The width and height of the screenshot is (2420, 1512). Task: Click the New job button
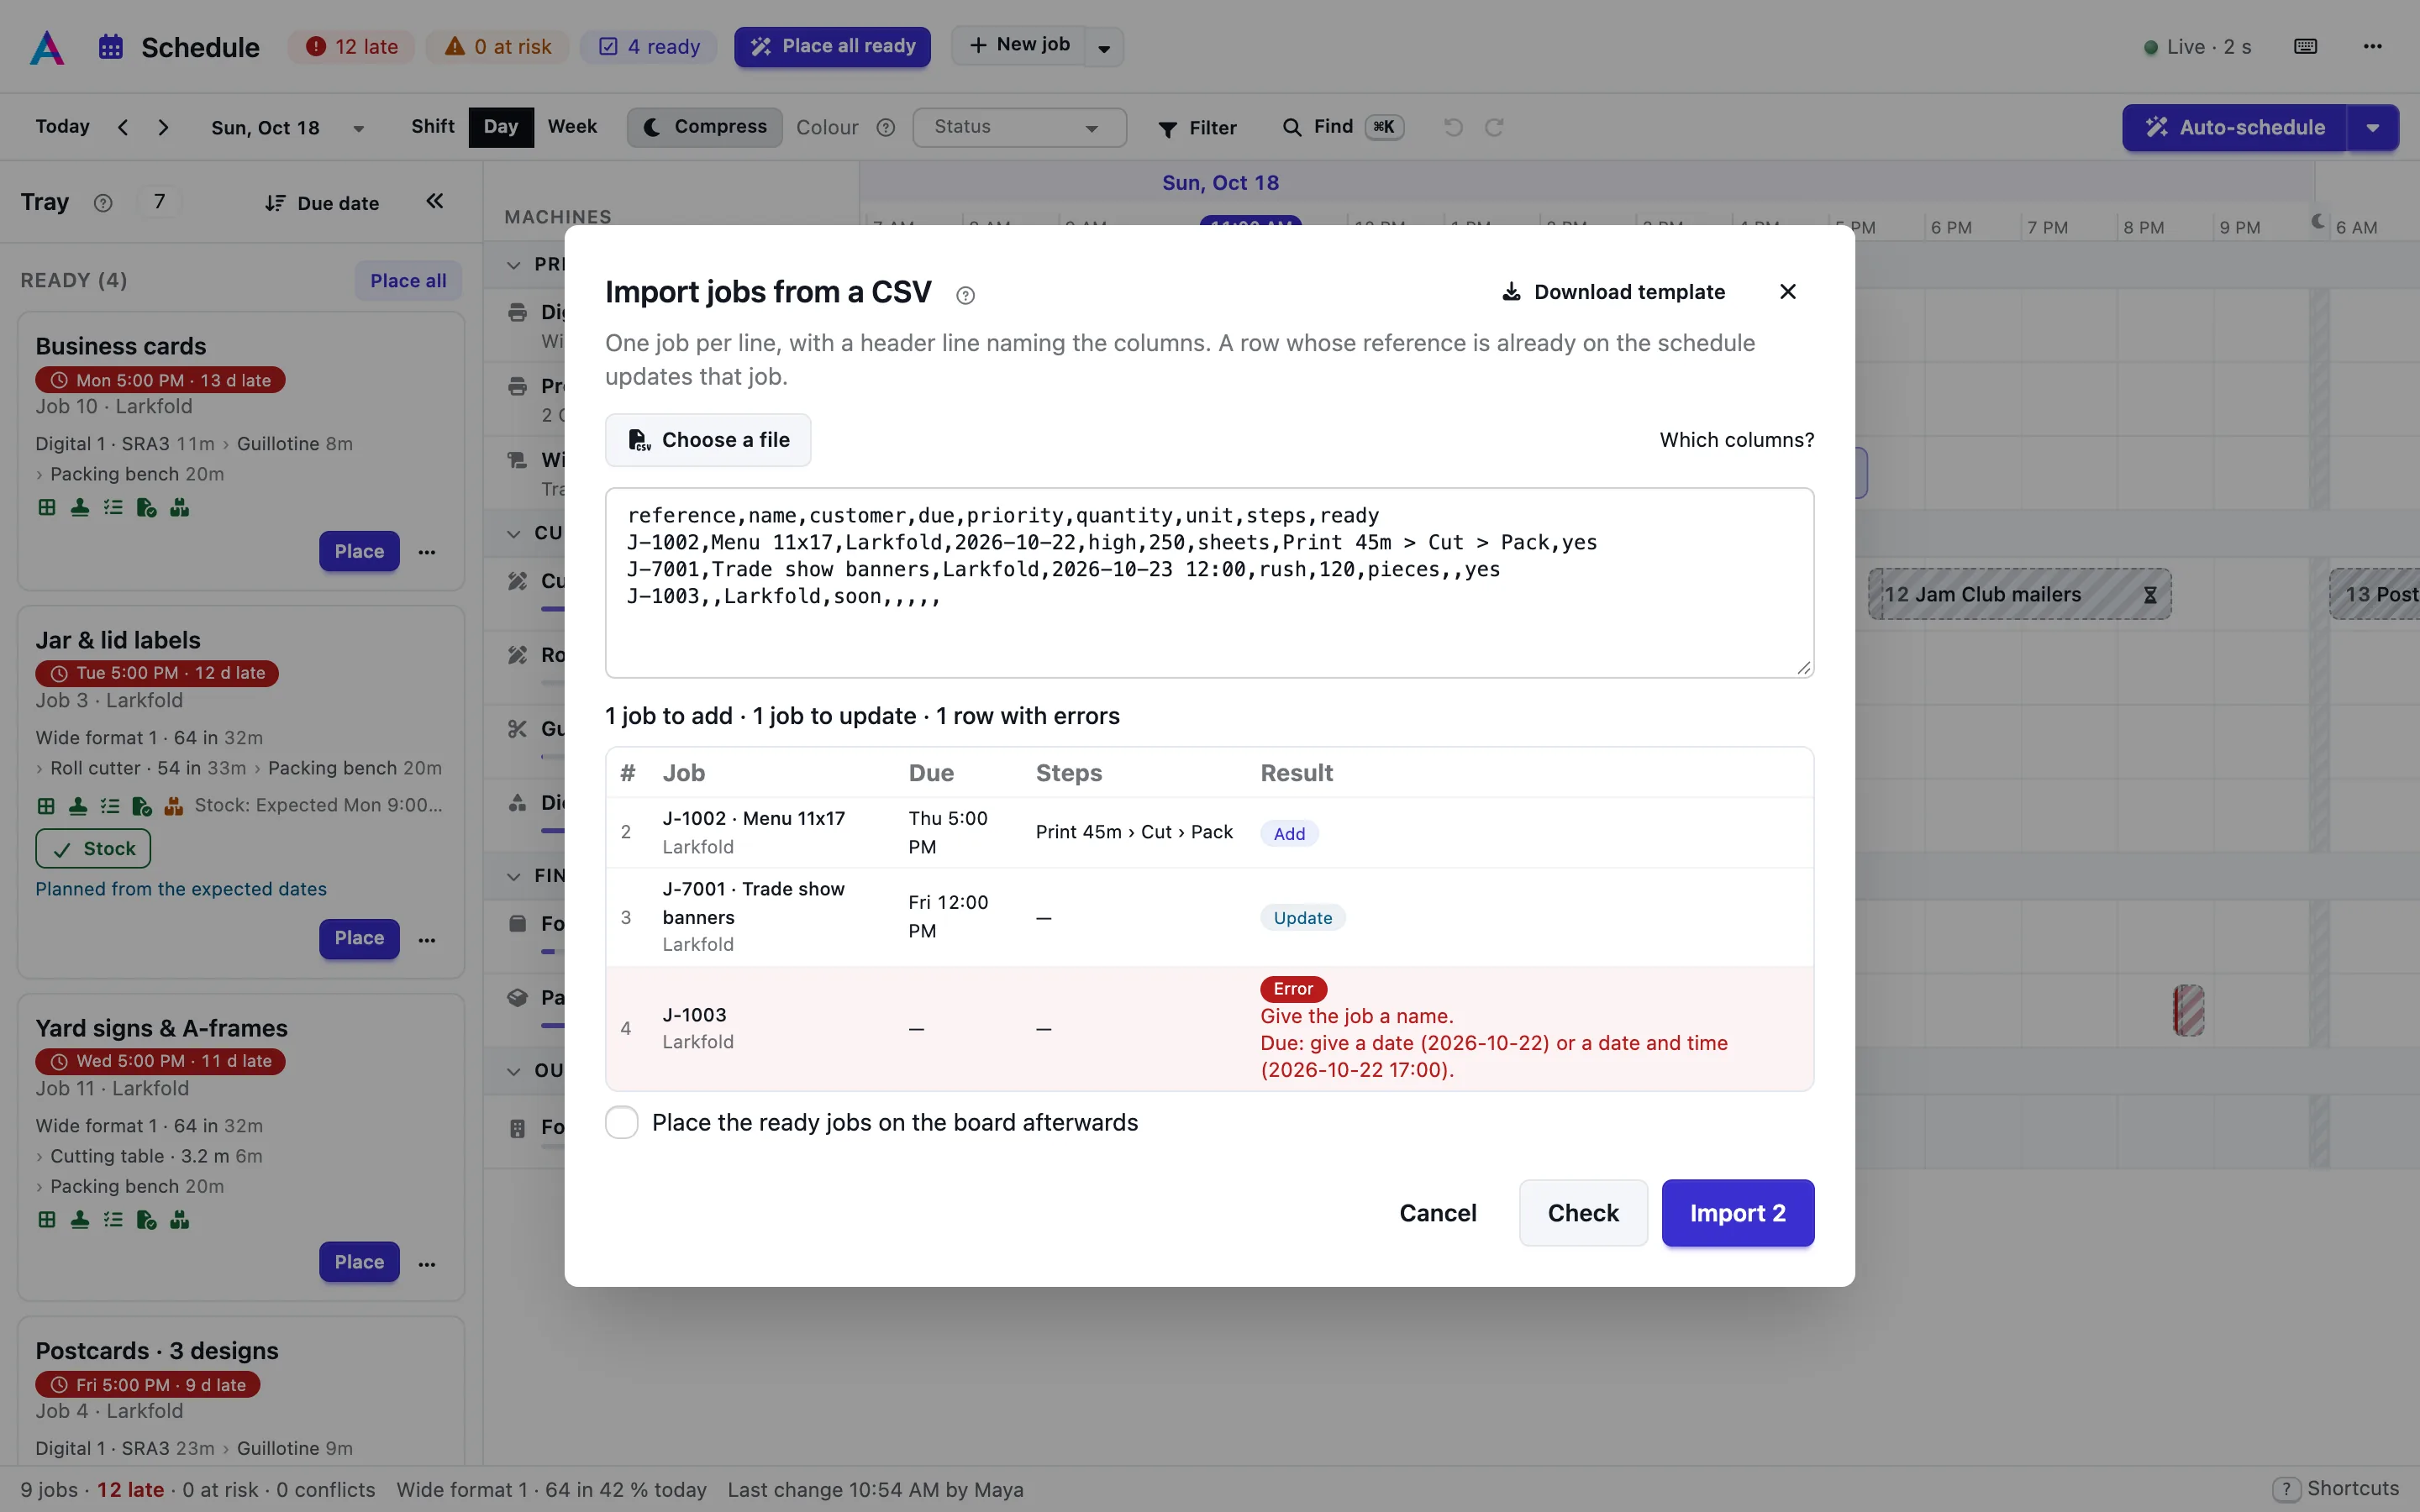tap(1019, 45)
